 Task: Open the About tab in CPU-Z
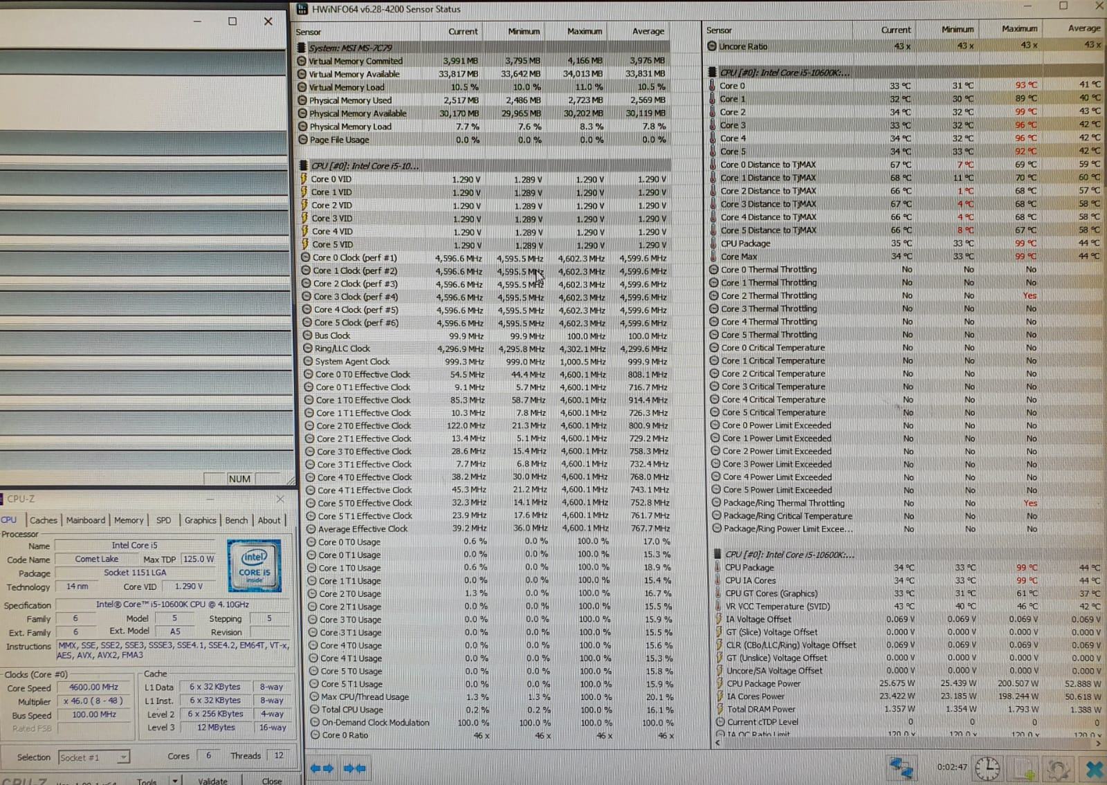pos(269,520)
